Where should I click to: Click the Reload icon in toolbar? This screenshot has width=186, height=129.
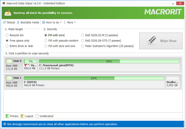(x=4, y=22)
